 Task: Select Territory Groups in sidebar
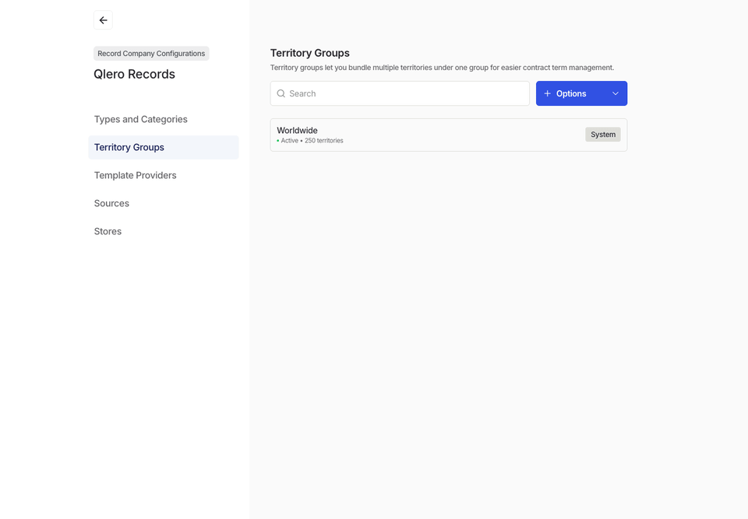point(164,147)
